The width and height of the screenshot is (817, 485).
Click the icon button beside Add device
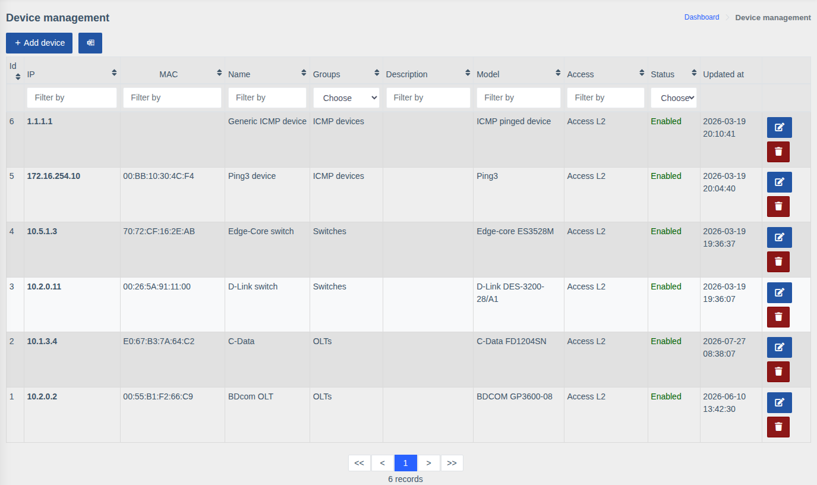(x=90, y=43)
